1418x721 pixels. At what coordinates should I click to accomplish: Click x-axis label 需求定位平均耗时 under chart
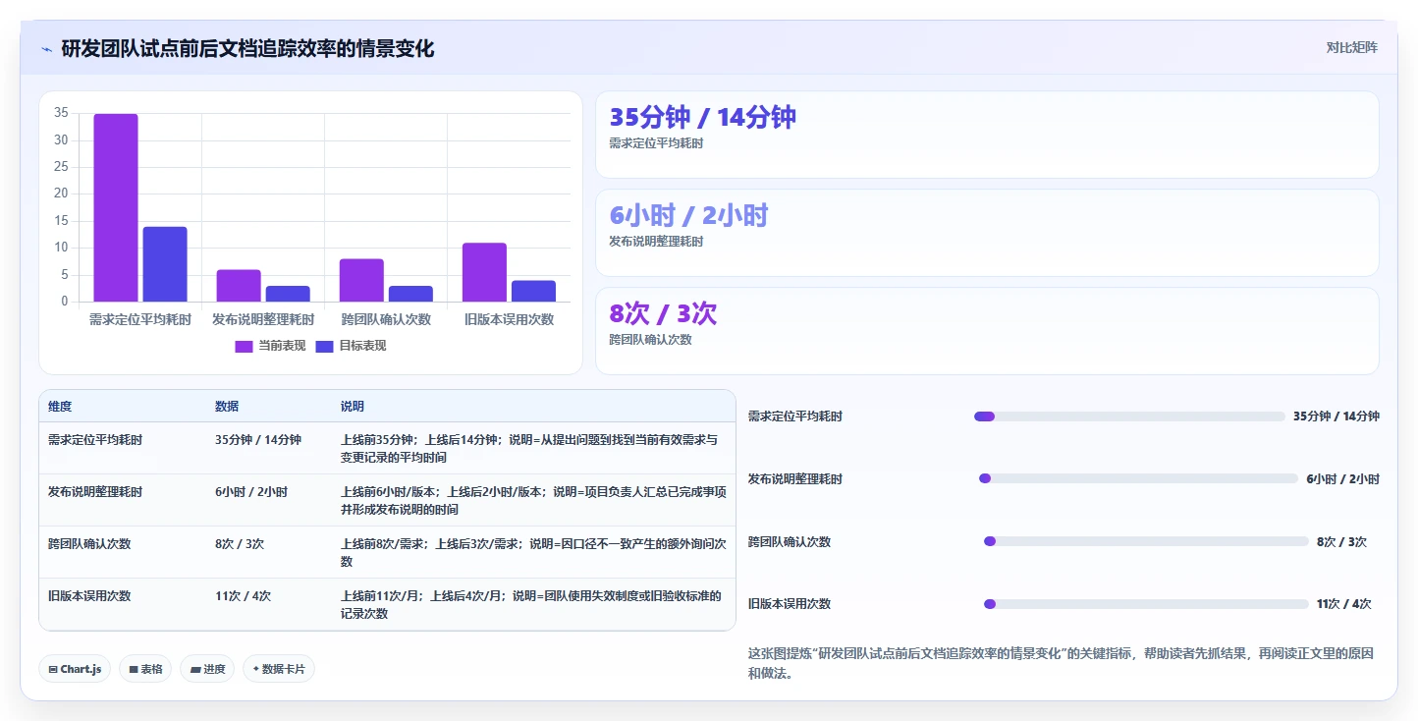click(x=140, y=319)
